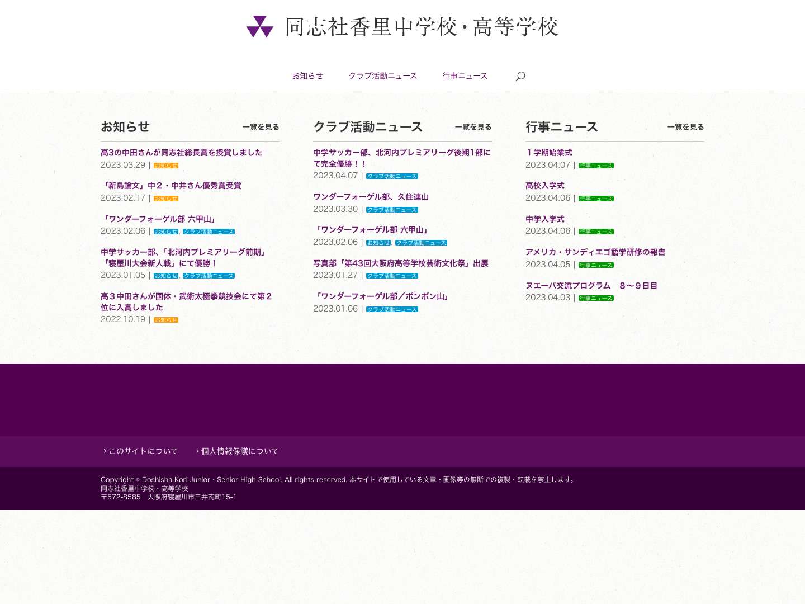Viewport: 805px width, 604px height.
Task: Open 一覧を見る for クラブ活動ニュース section
Action: pos(473,127)
